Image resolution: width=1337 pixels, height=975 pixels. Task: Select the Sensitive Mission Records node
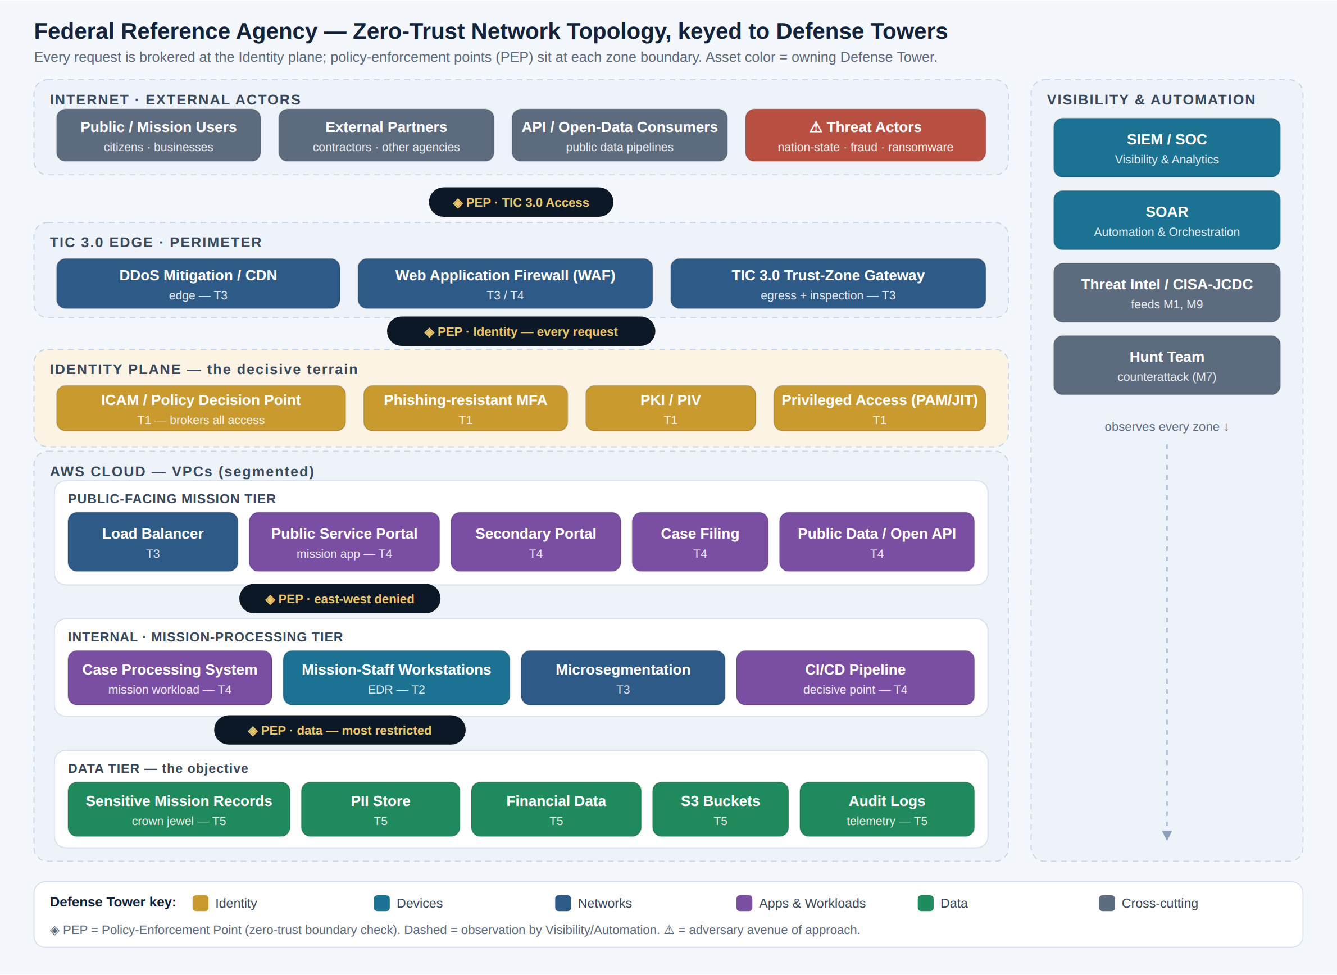coord(179,809)
